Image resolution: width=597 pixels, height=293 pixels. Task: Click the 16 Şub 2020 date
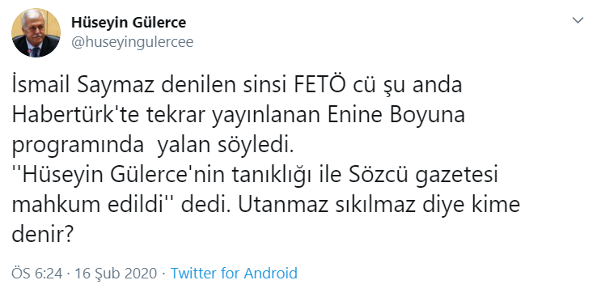(x=116, y=274)
